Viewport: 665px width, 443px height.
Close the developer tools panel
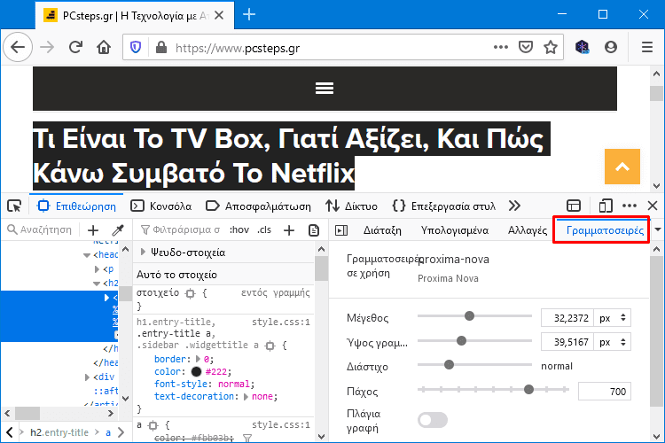653,206
